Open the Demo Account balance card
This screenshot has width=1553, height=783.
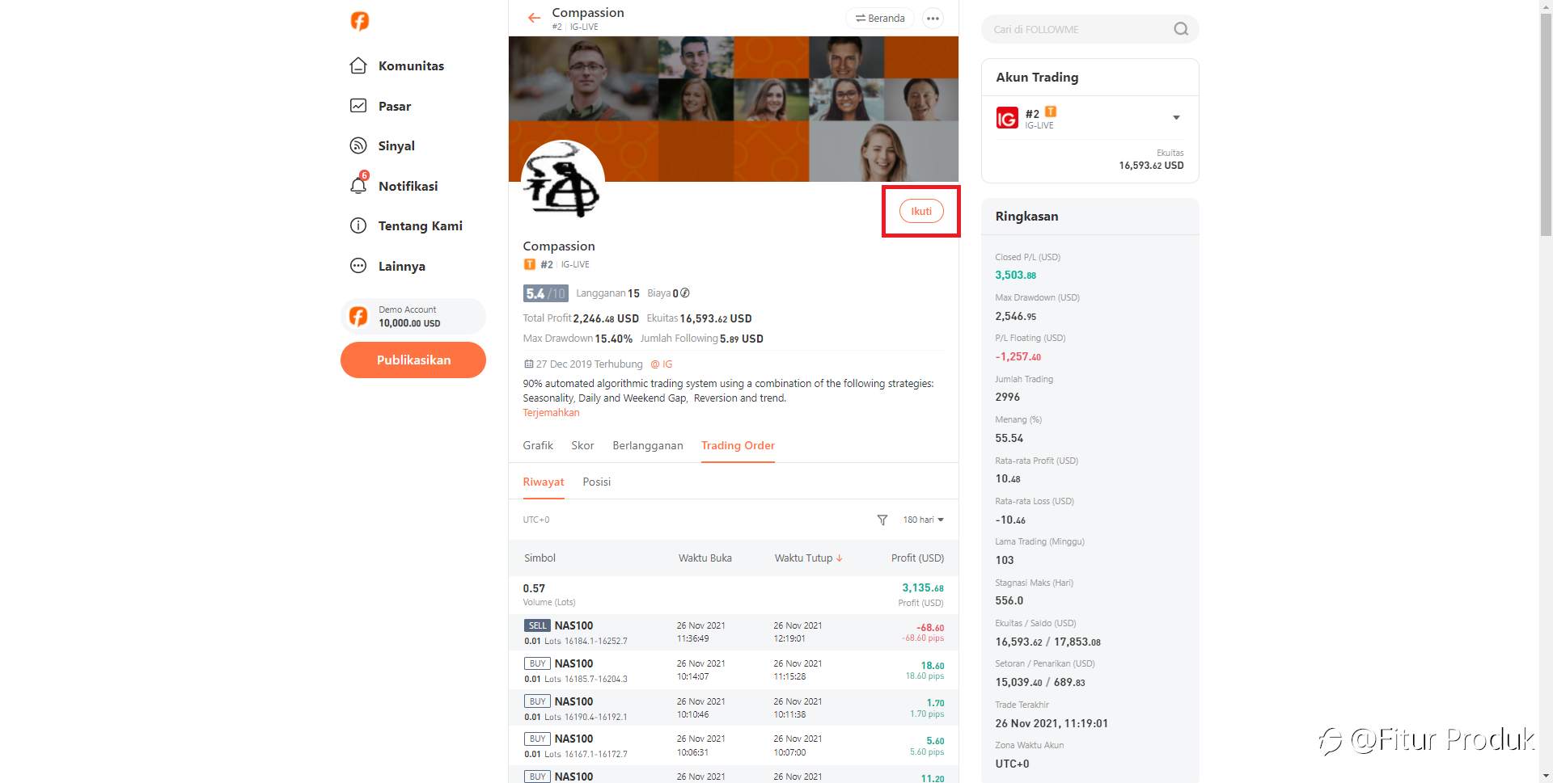413,316
